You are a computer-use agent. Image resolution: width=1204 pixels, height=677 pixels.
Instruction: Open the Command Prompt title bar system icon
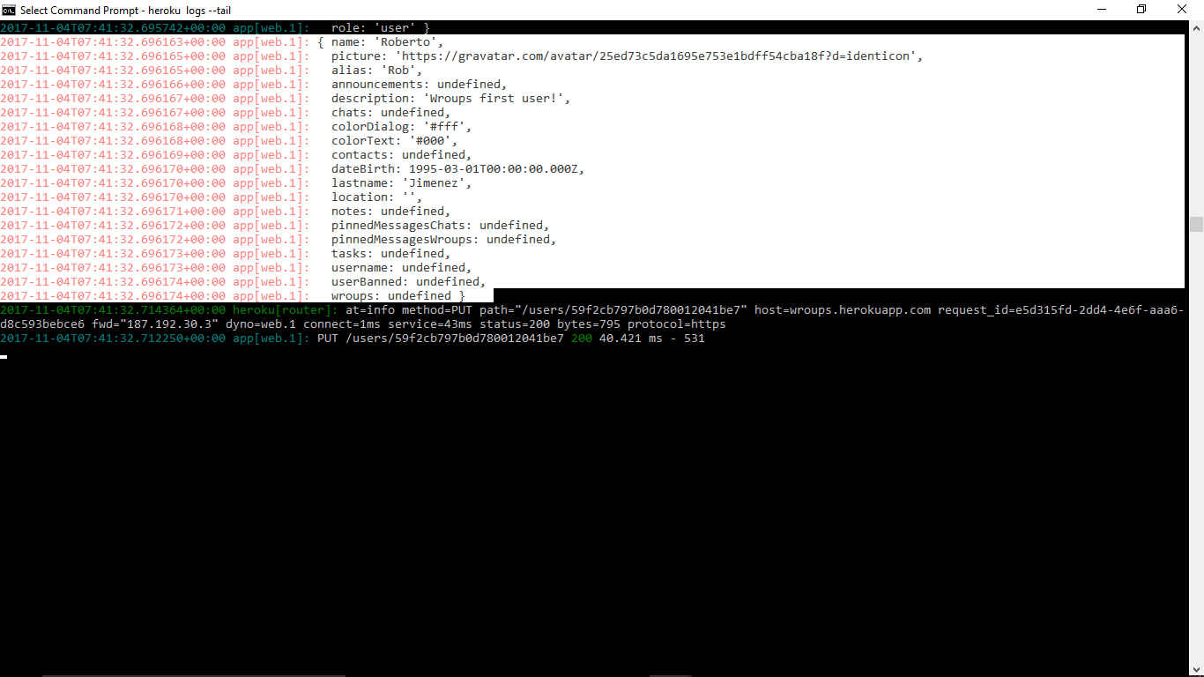tap(9, 10)
